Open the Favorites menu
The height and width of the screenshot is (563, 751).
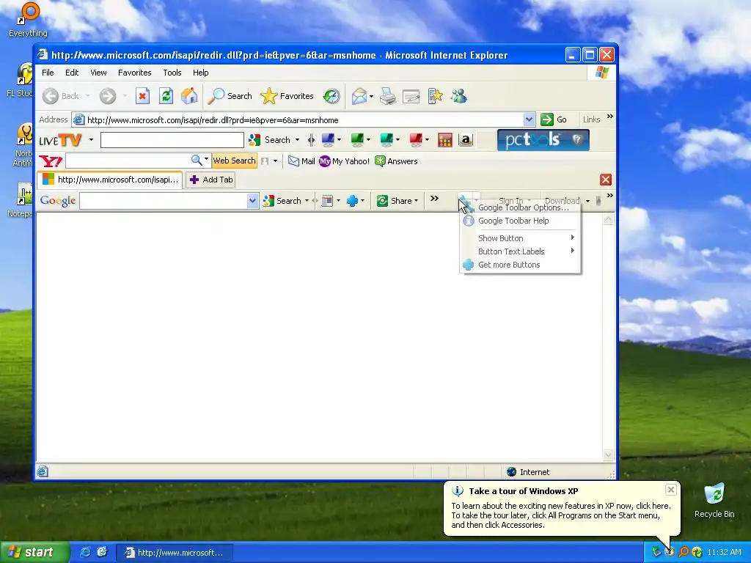(x=135, y=73)
